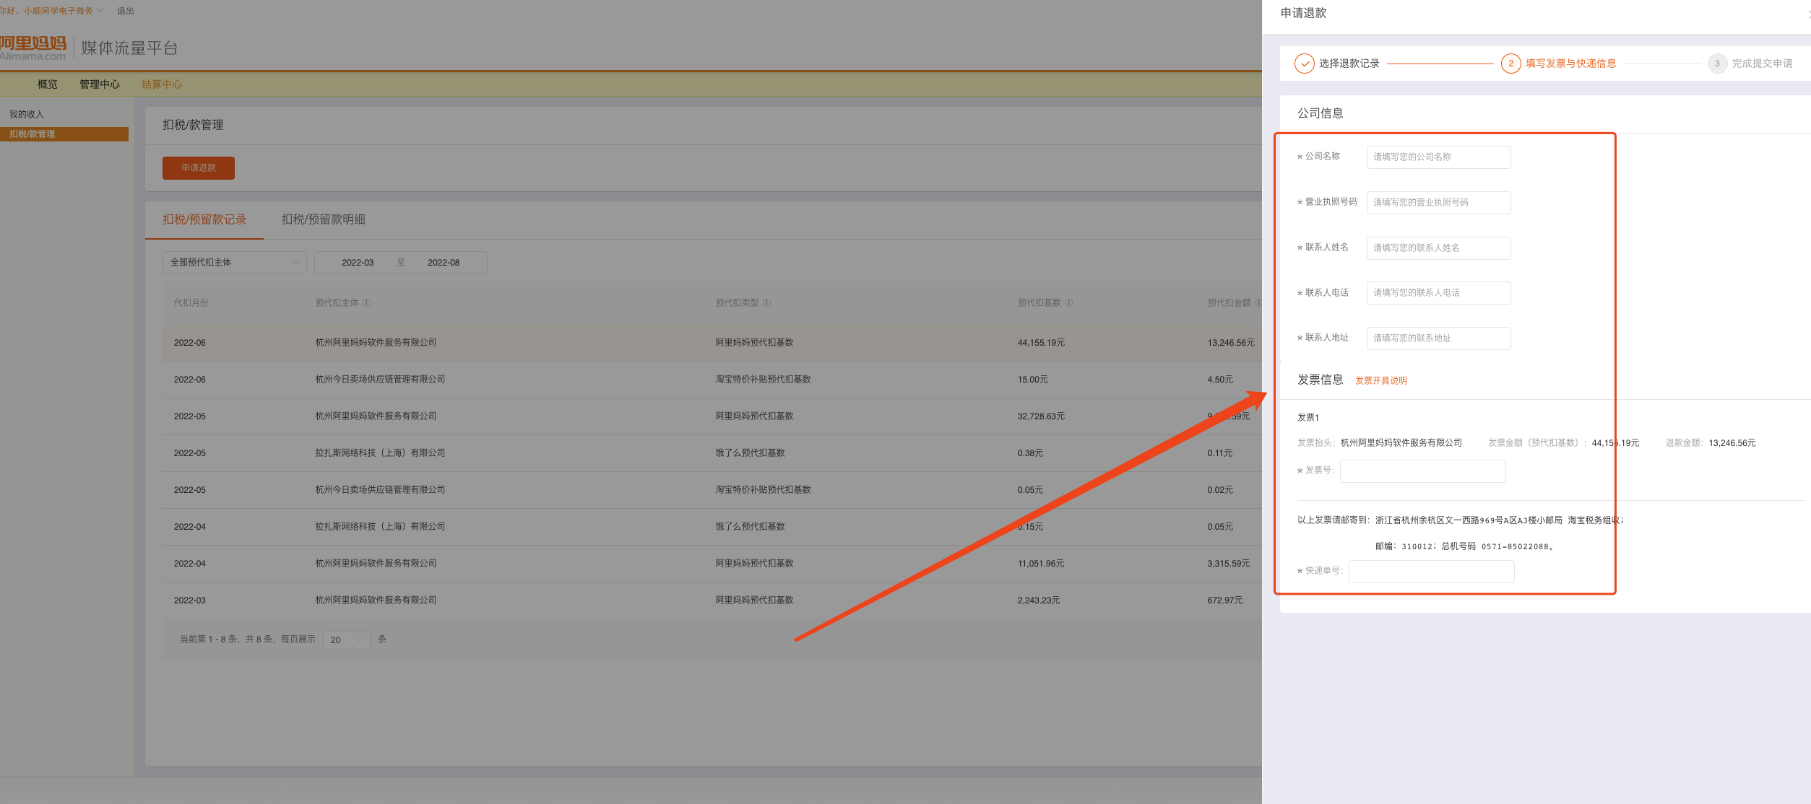Click the 44,155.19元 cell in the table
This screenshot has height=804, width=1811.
pyautogui.click(x=1041, y=343)
